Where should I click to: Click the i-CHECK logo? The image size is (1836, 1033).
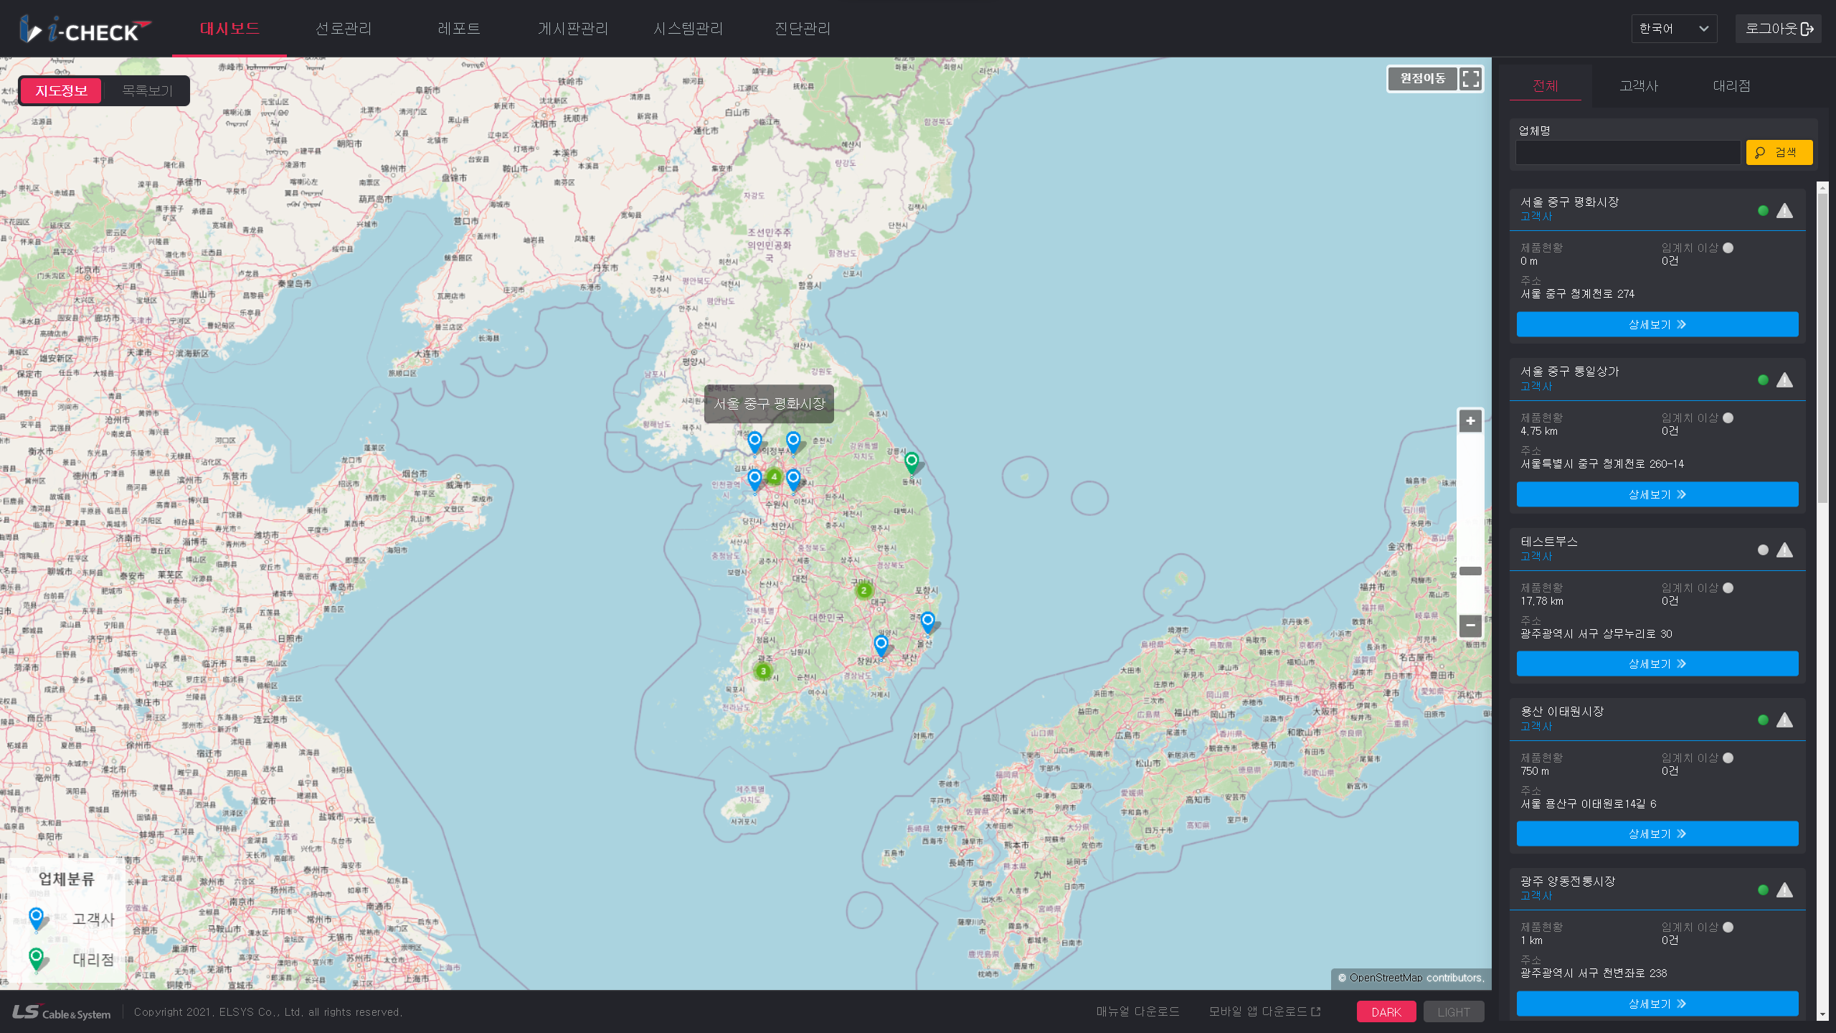tap(85, 29)
